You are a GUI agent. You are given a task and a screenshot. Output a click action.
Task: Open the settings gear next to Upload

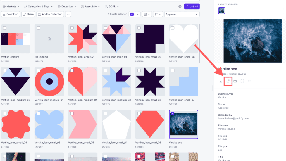[180, 6]
